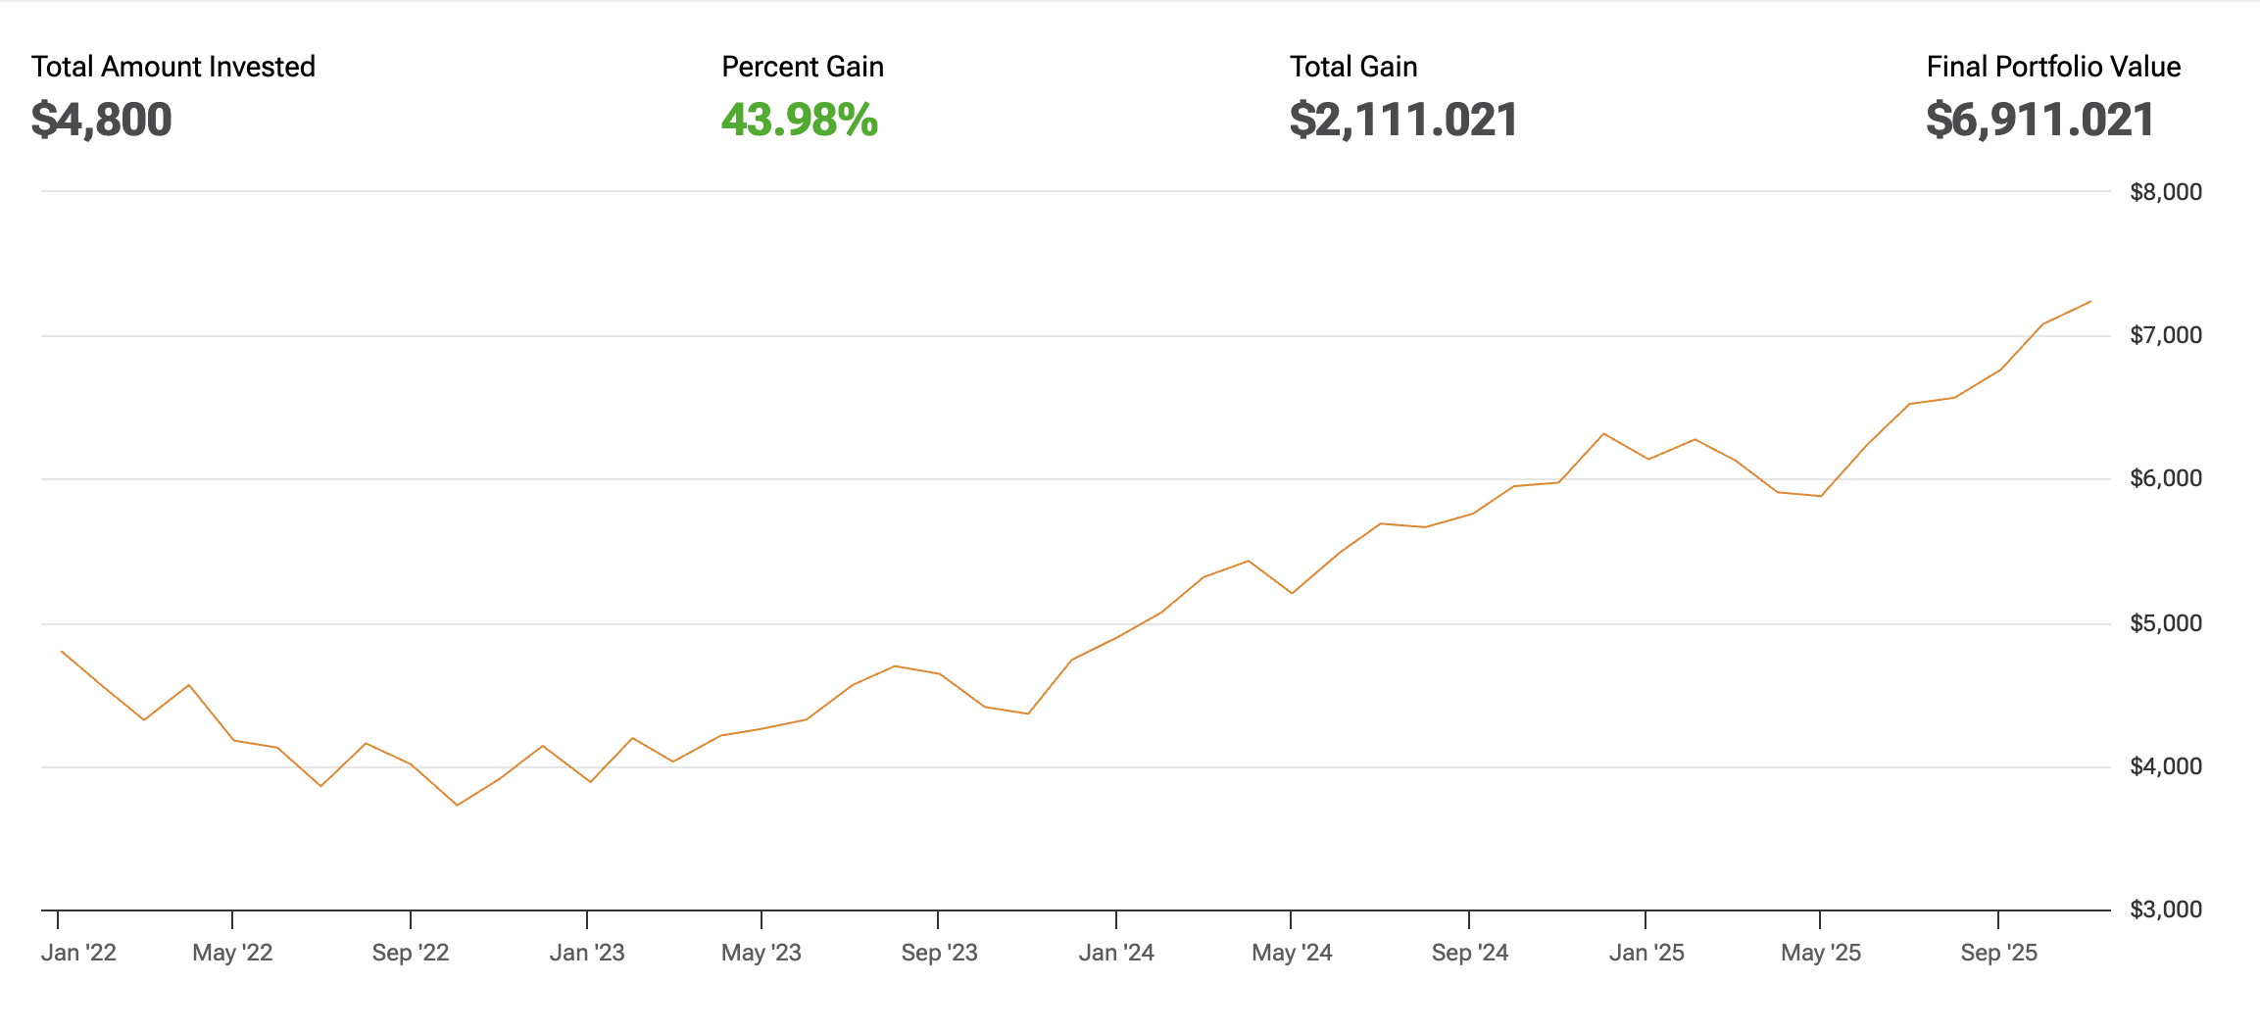The height and width of the screenshot is (1033, 2260).
Task: Click the $3,000 y-axis label
Action: [2166, 910]
